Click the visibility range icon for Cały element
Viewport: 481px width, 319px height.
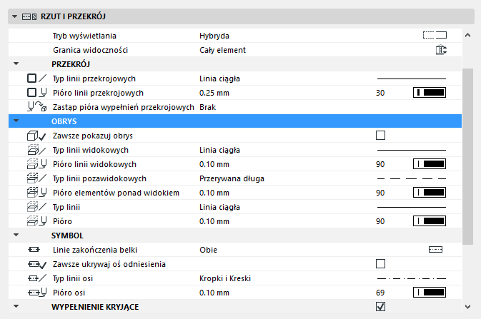(440, 50)
